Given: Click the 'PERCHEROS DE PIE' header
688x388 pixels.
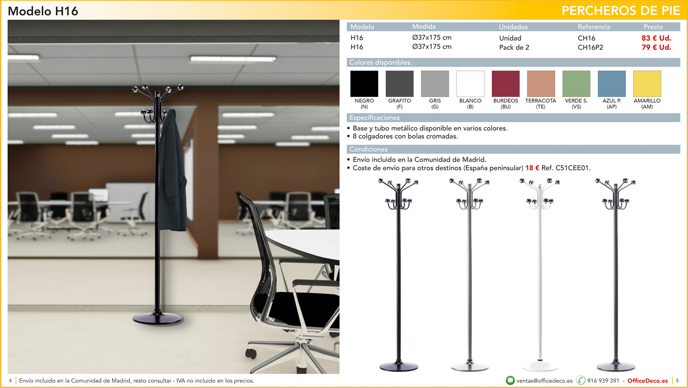Looking at the screenshot, I should point(621,11).
